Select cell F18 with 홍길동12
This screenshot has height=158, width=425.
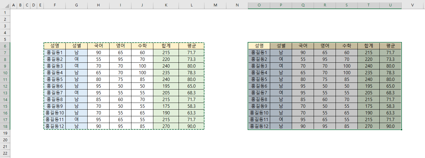click(x=54, y=126)
